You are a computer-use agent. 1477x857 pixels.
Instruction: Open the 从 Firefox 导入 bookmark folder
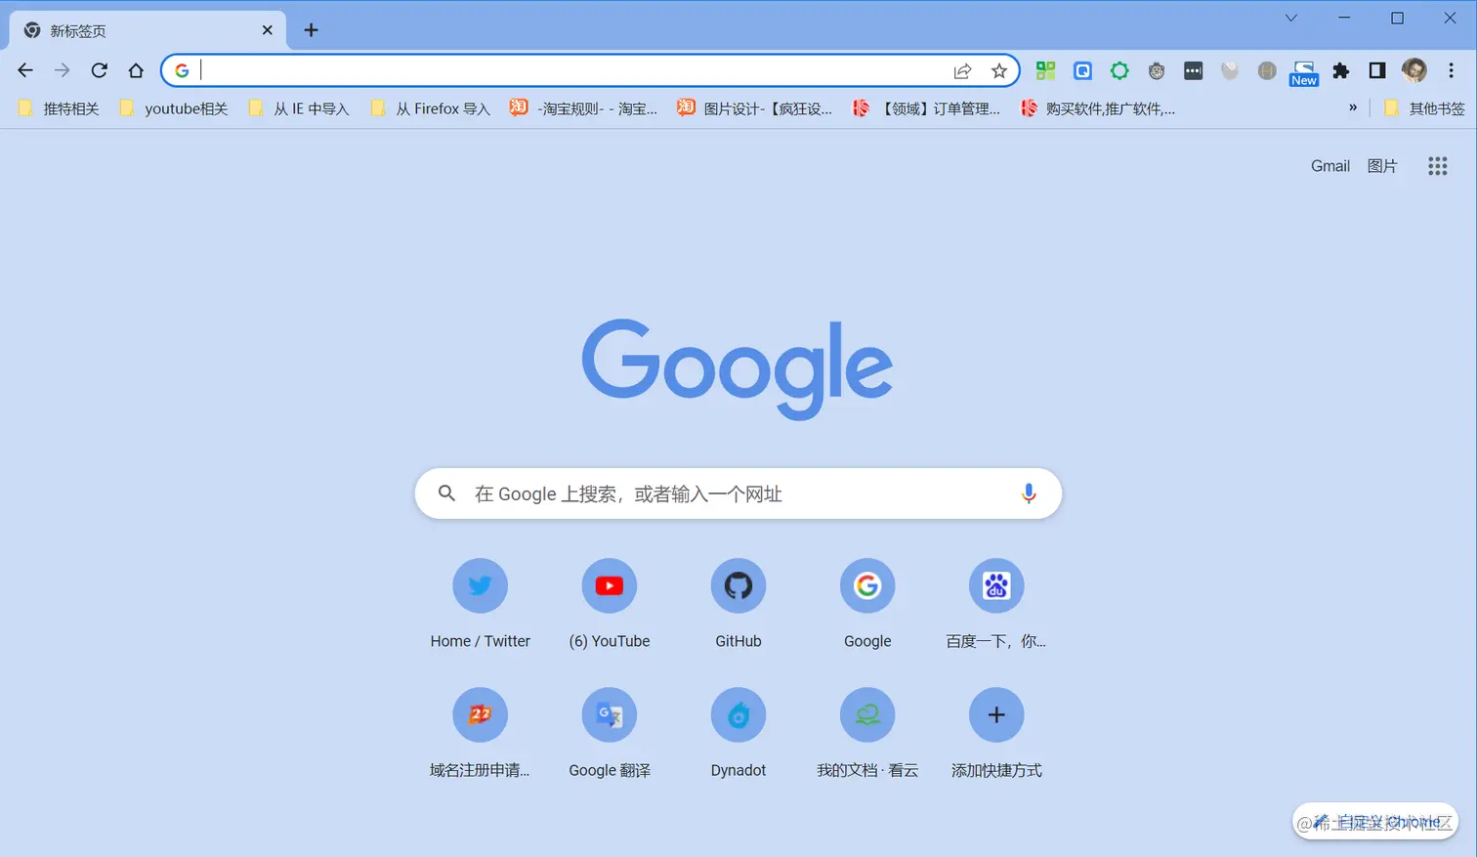coord(431,108)
